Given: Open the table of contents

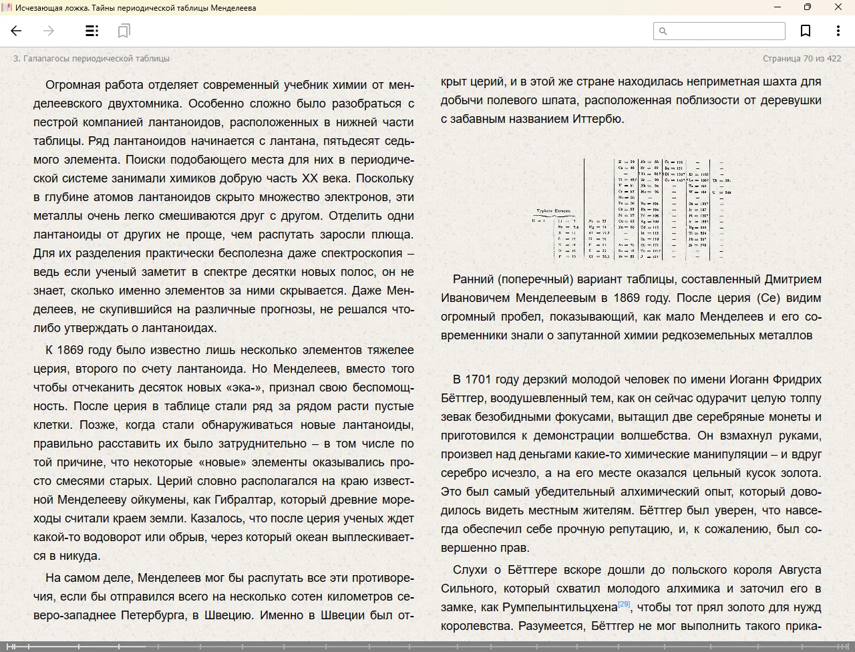Looking at the screenshot, I should 92,31.
